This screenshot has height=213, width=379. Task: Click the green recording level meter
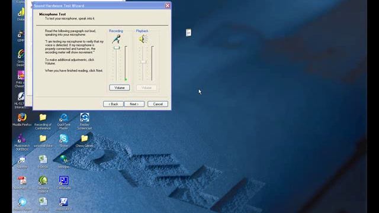click(126, 63)
